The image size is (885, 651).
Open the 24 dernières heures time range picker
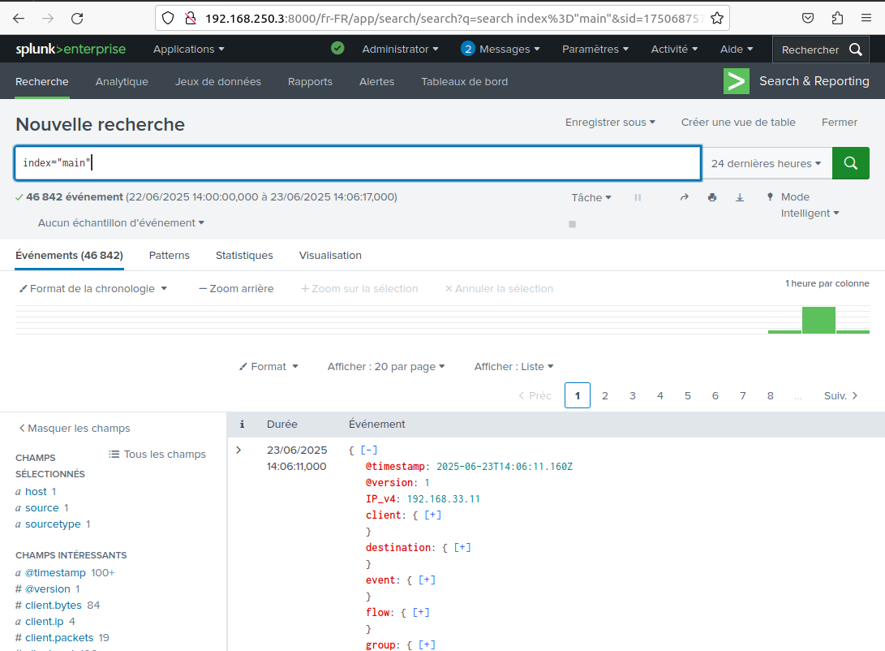click(767, 163)
